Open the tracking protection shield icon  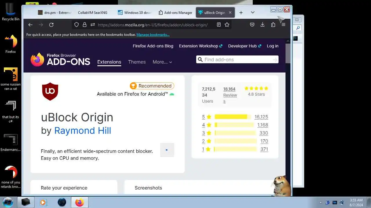tap(77, 25)
